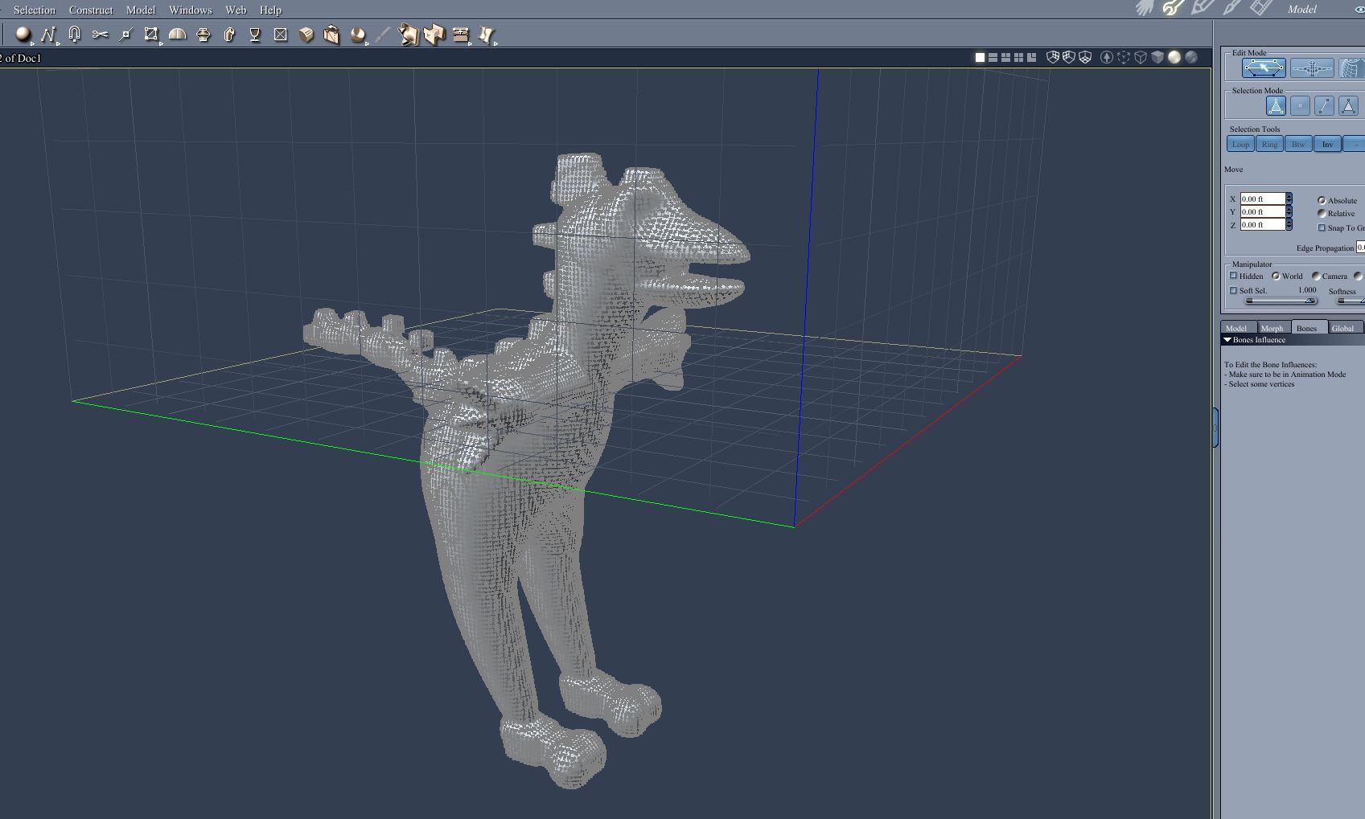This screenshot has height=819, width=1365.
Task: Select the World manipulator option
Action: tap(1276, 276)
